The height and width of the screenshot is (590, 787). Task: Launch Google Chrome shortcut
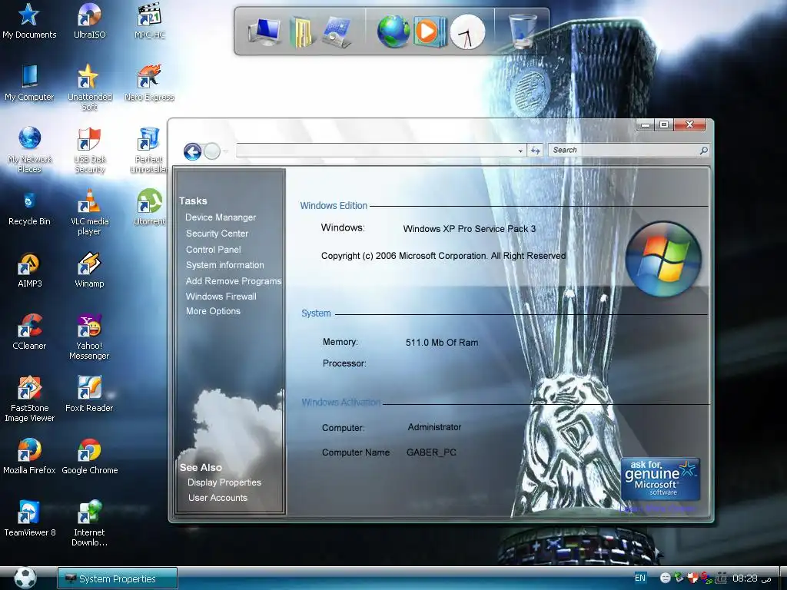[x=89, y=456]
